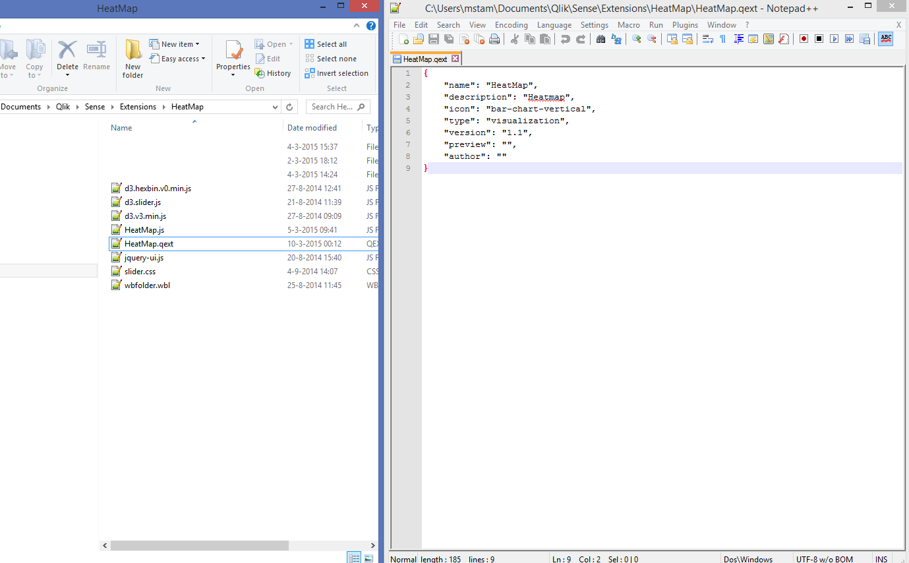Image resolution: width=909 pixels, height=563 pixels.
Task: Open the Easy access dropdown
Action: click(177, 59)
